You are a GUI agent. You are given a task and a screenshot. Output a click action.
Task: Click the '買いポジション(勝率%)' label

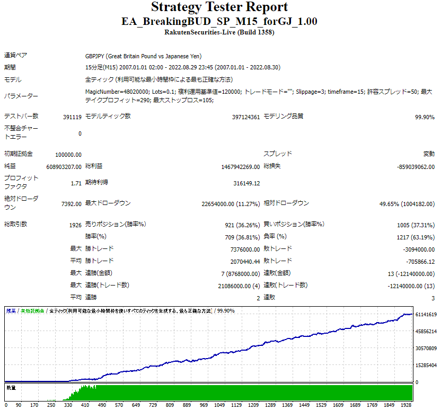[x=294, y=224]
